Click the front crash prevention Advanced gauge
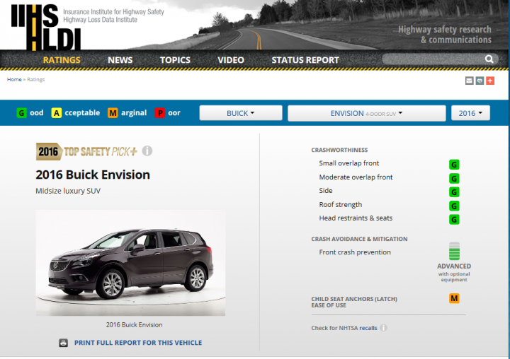 tap(454, 251)
